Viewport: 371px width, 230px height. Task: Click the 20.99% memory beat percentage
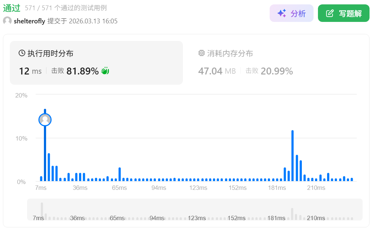[277, 71]
